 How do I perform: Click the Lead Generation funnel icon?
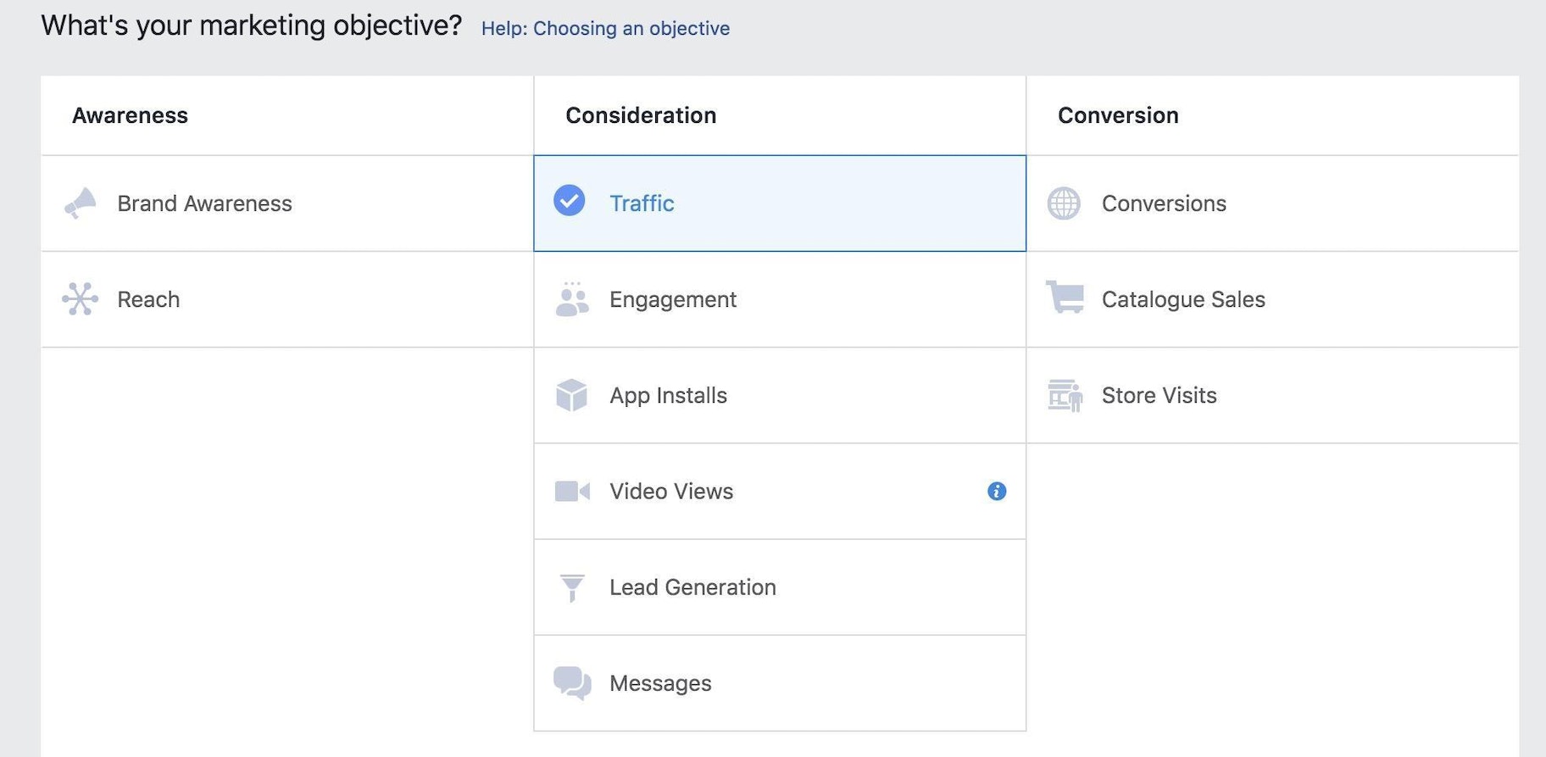pyautogui.click(x=572, y=587)
